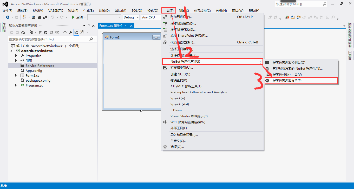The image size is (354, 189).
Task: Click the Navigate Backward toolbar arrow
Action: click(8, 17)
